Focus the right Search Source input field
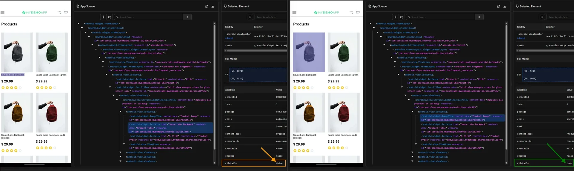The width and height of the screenshot is (574, 171). coord(441,17)
